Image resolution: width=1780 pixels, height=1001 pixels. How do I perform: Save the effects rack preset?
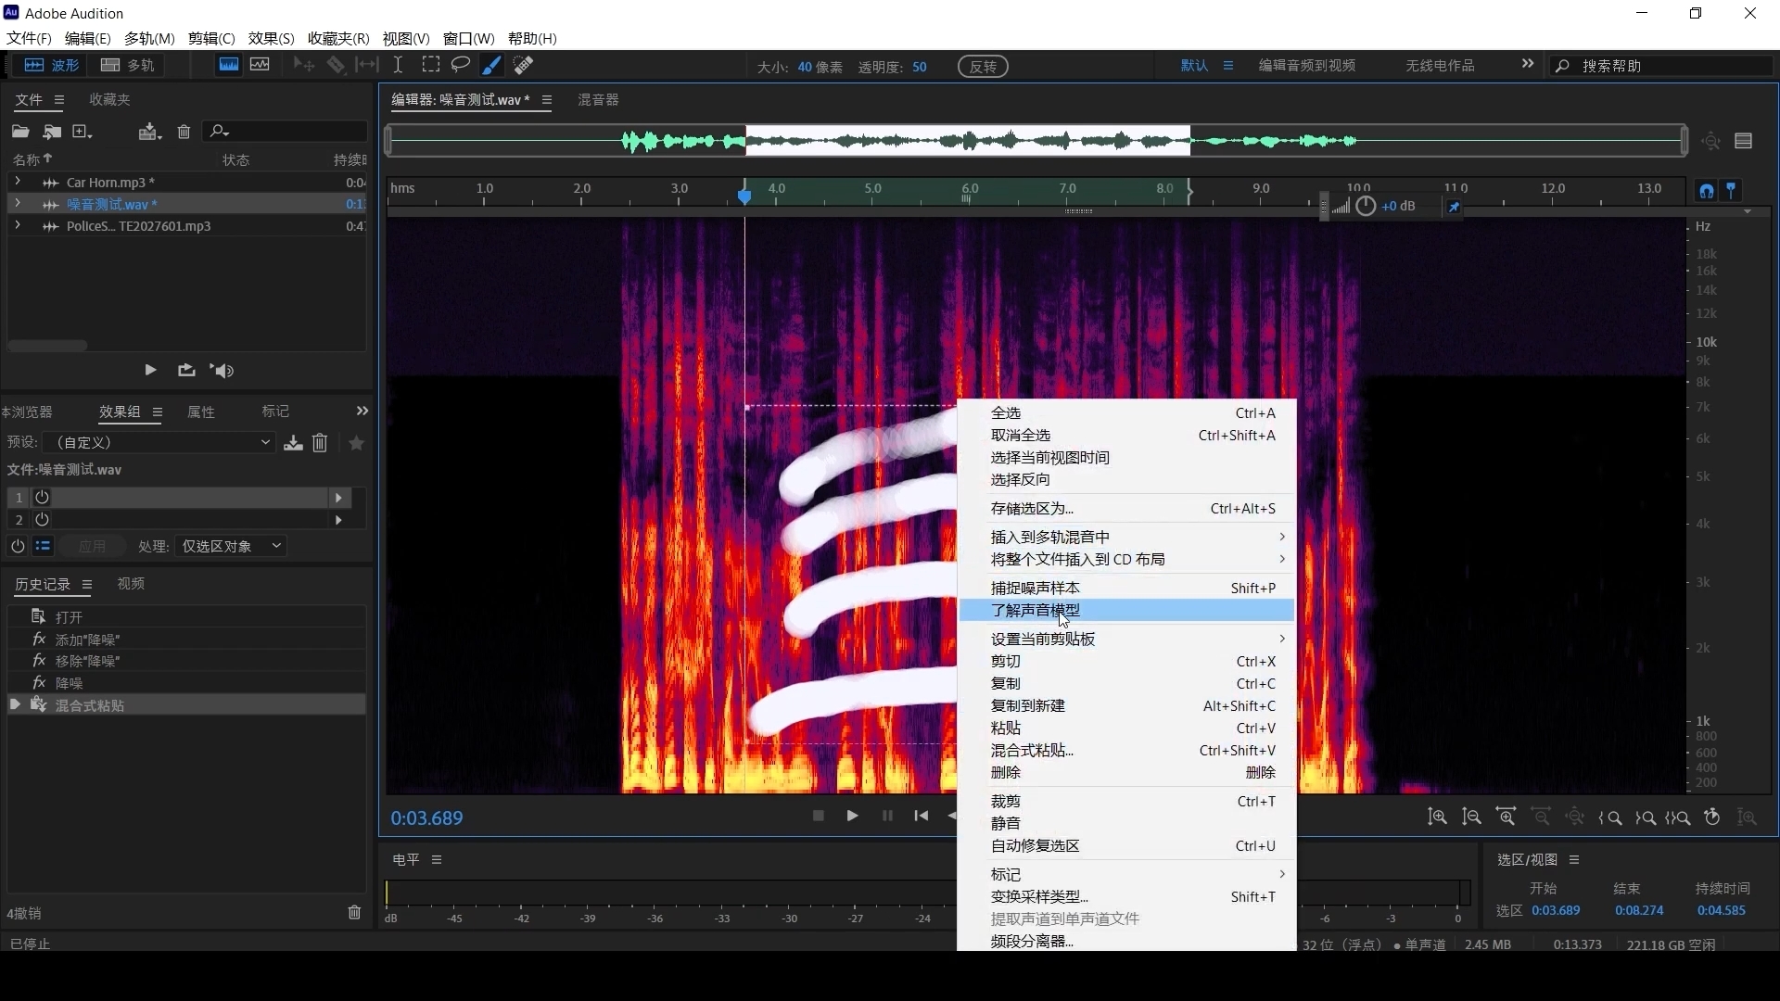click(x=293, y=443)
